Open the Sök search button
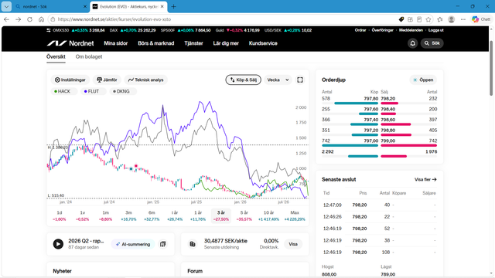Screen dimensions: 495x278 point(432,43)
